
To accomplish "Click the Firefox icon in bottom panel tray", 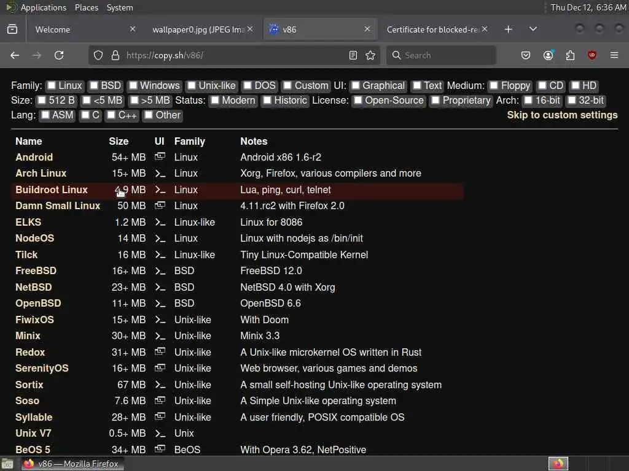I will pos(558,464).
